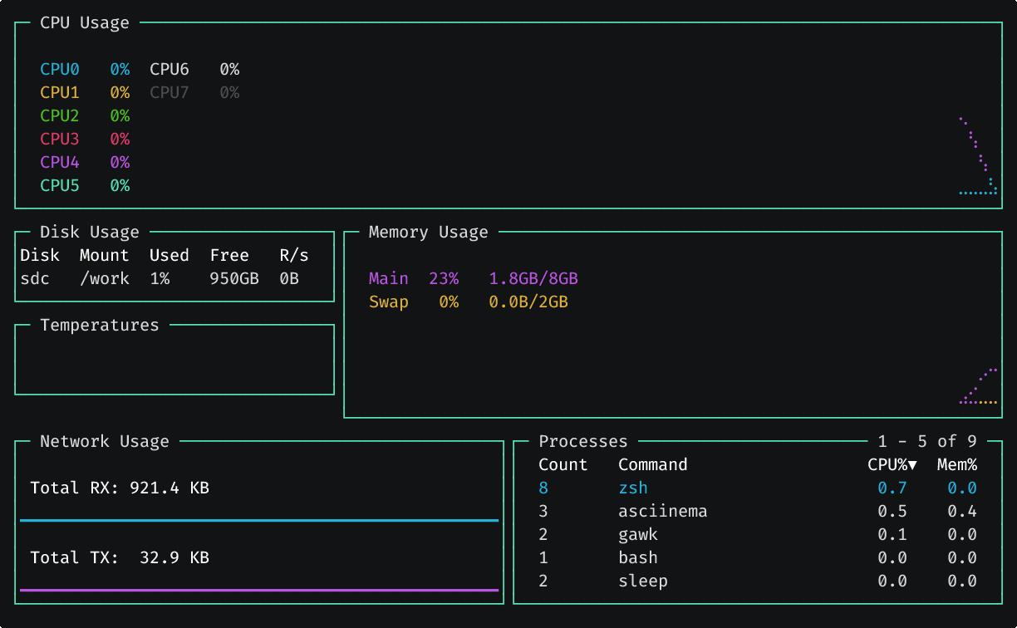
Task: Select the gawk process row
Action: click(x=637, y=534)
